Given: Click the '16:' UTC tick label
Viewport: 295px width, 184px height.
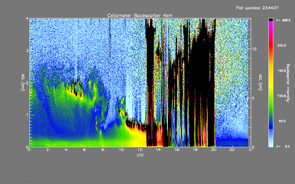Looking at the screenshot, I should coord(177,150).
